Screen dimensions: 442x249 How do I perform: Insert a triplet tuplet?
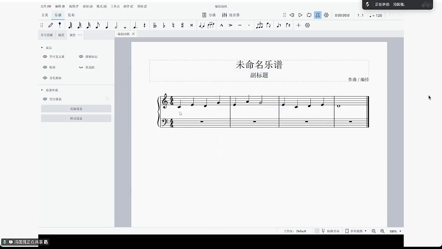tap(259, 25)
